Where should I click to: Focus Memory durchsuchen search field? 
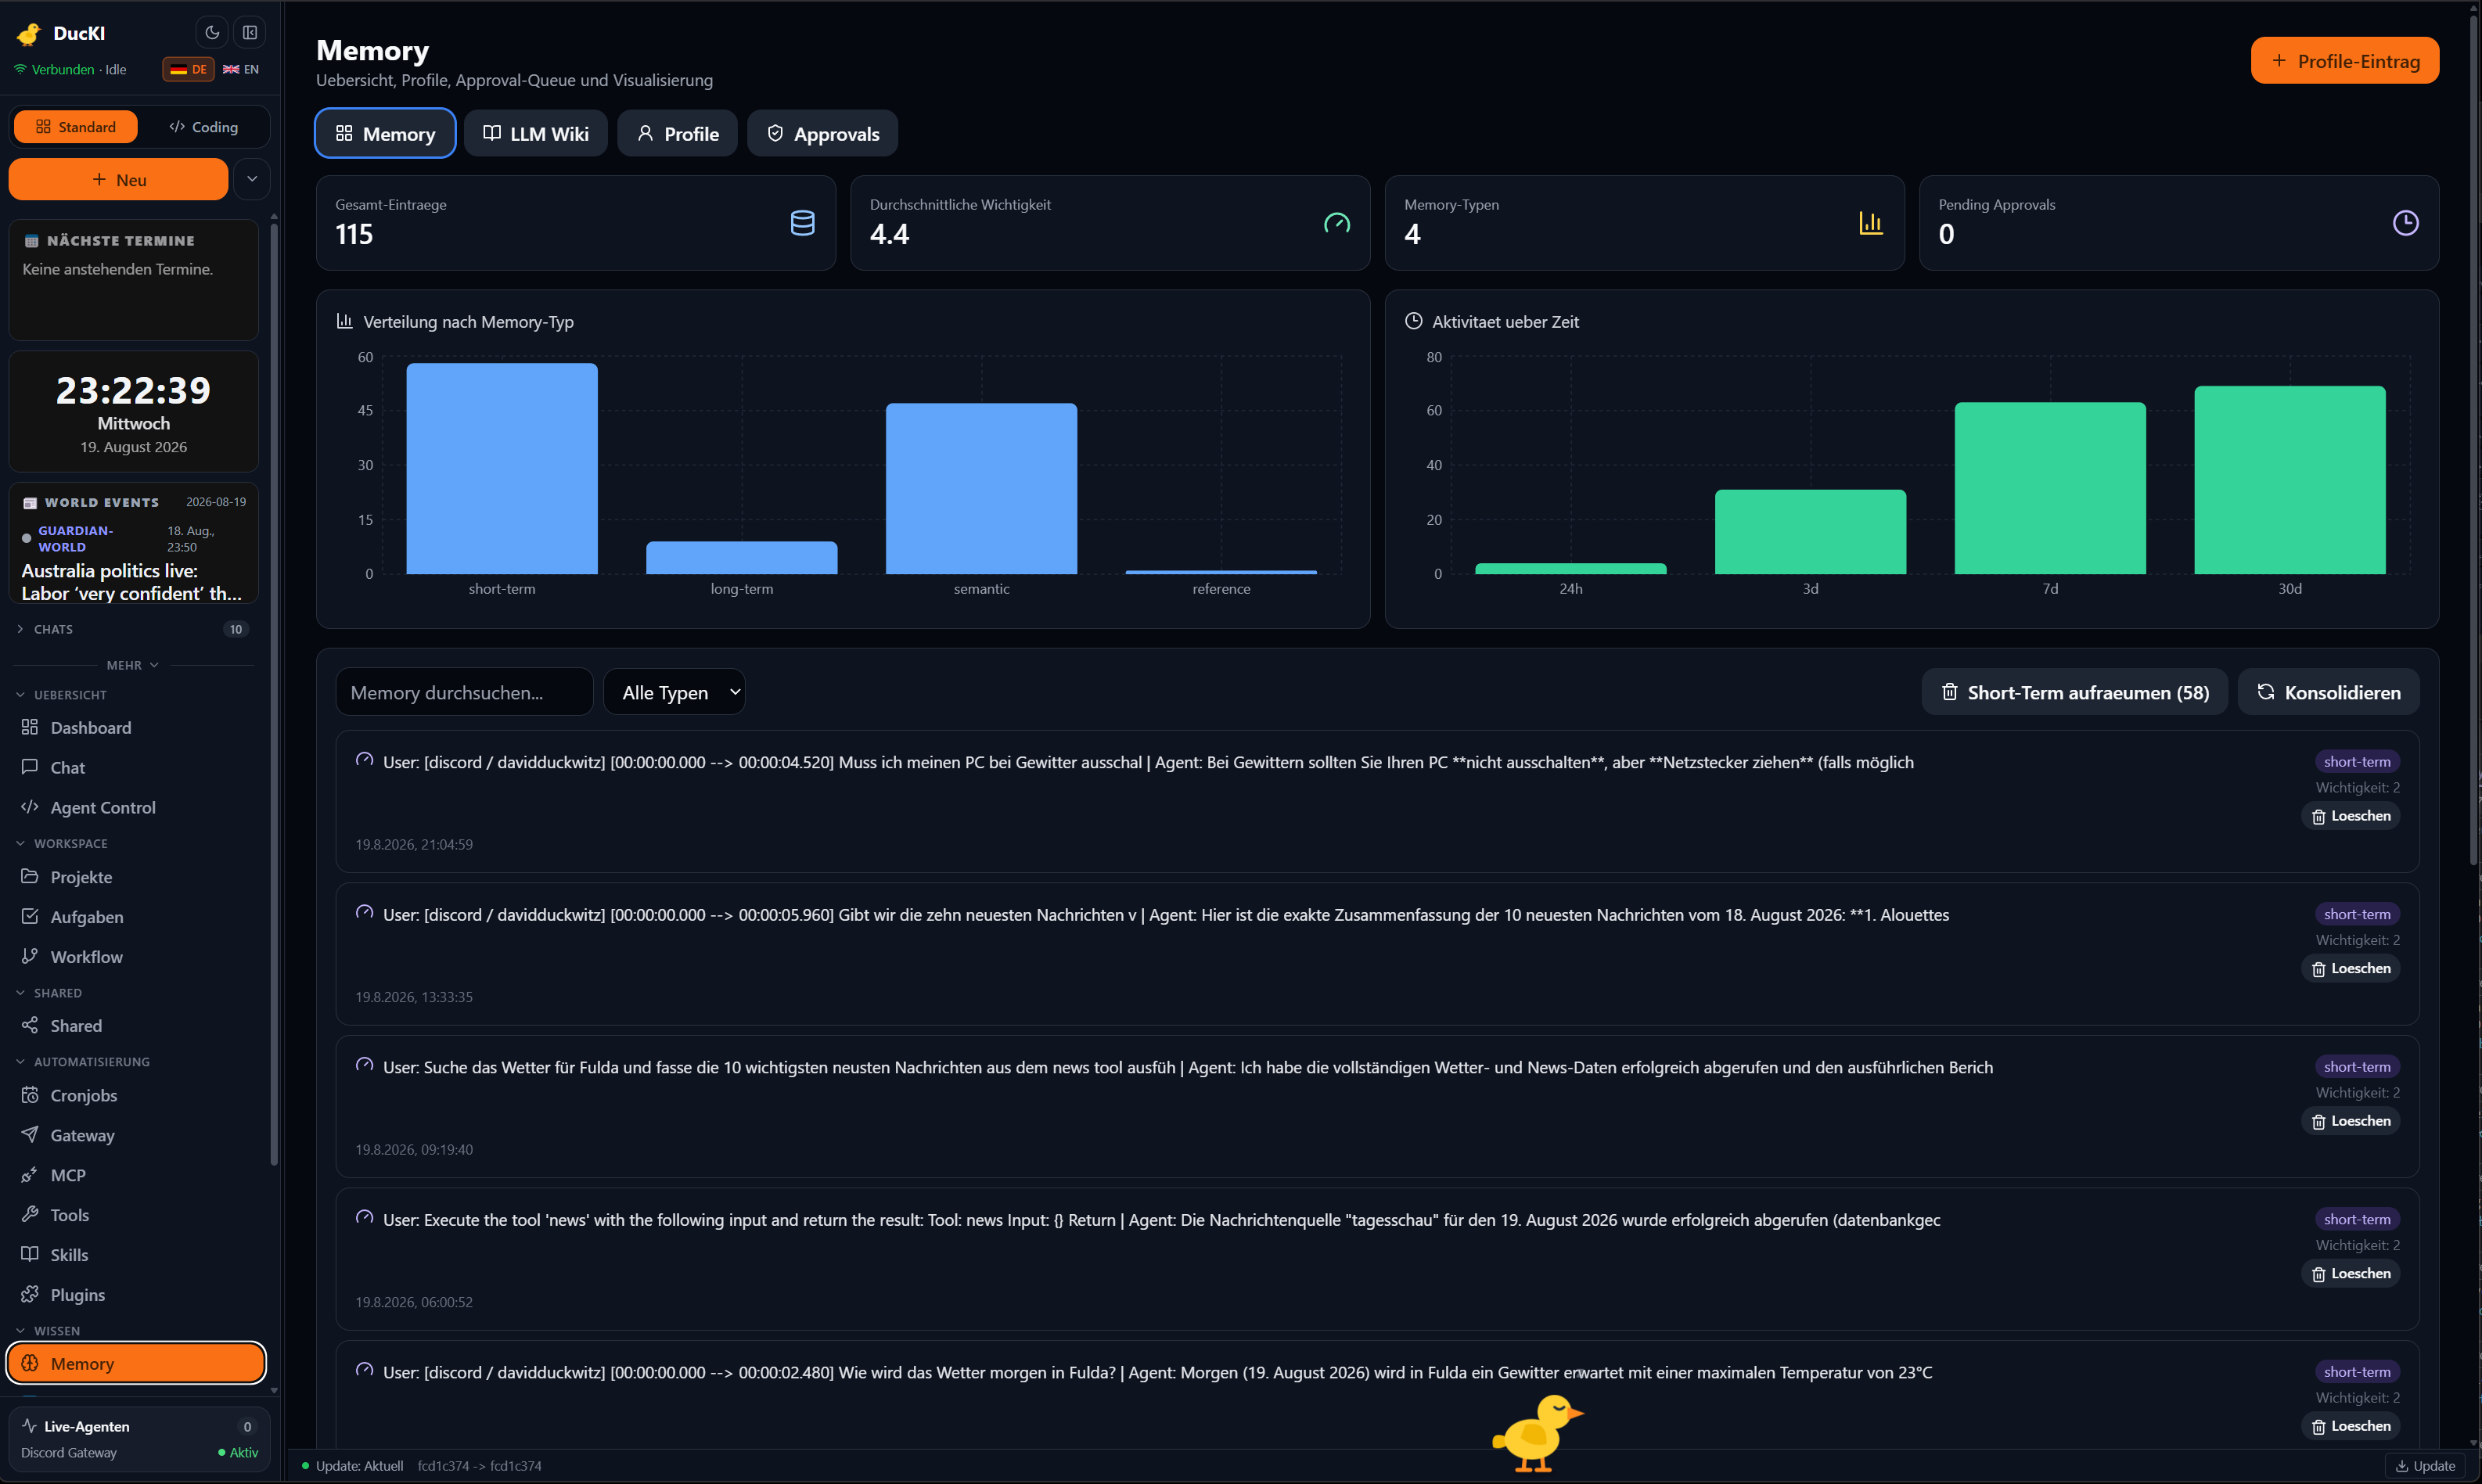click(464, 692)
